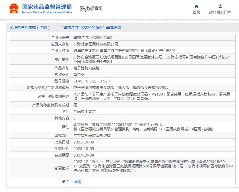Click the 注册人名称 row label

pyautogui.click(x=60, y=44)
